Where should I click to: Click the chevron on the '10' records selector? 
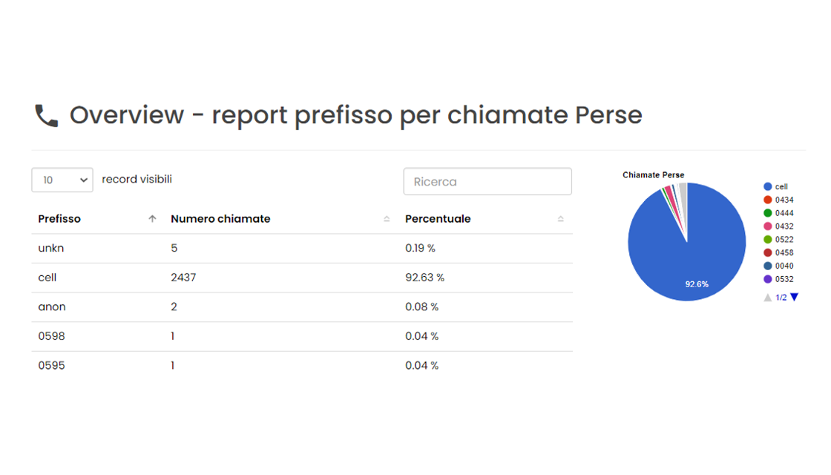click(83, 180)
